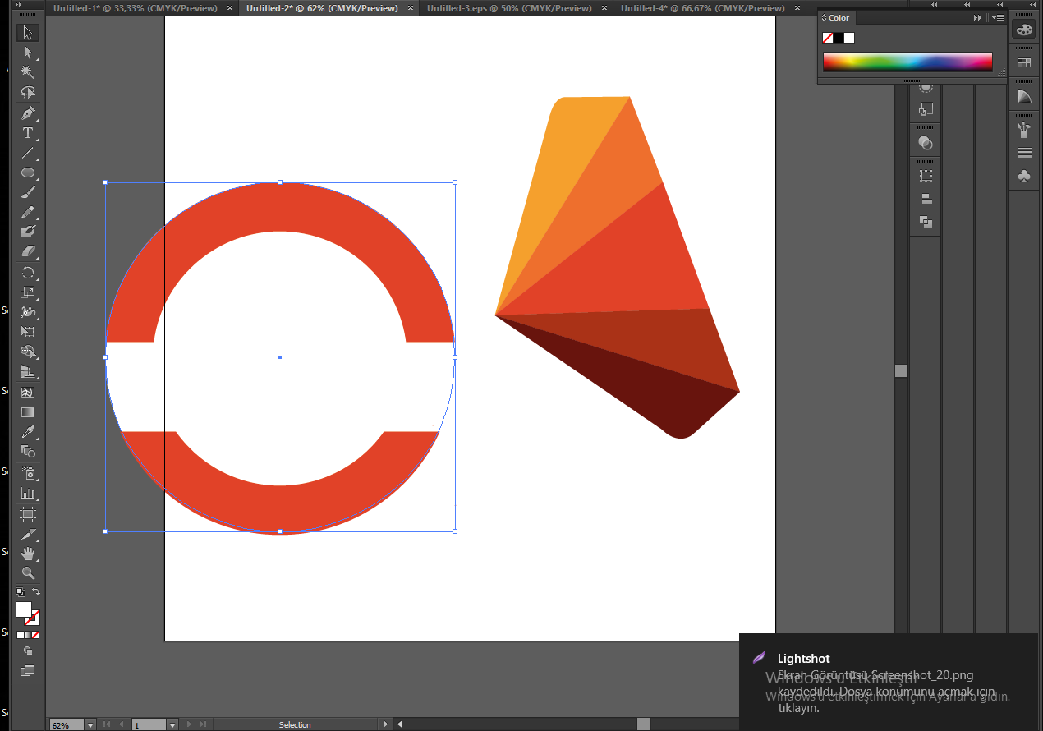Open the Untitled-3.eps document tab
Image resolution: width=1043 pixels, height=731 pixels.
509,8
